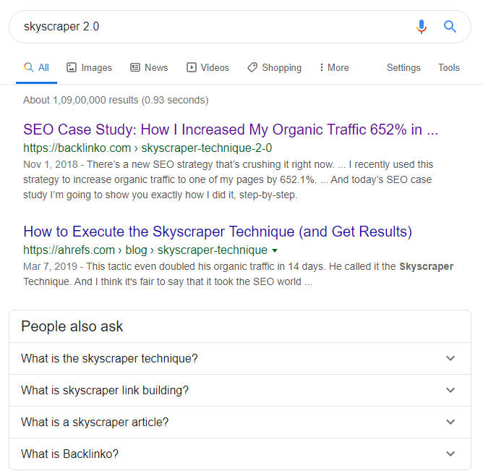Open the Settings menu

point(403,67)
